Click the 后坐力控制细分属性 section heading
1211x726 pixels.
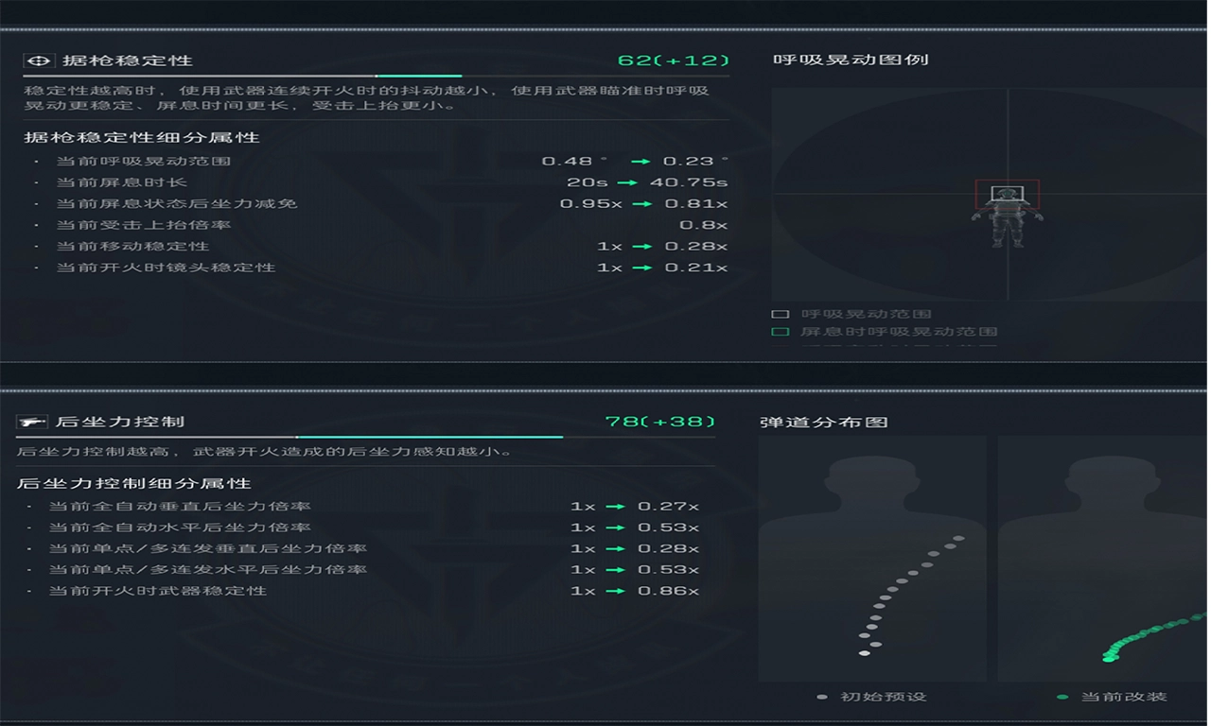(x=134, y=483)
